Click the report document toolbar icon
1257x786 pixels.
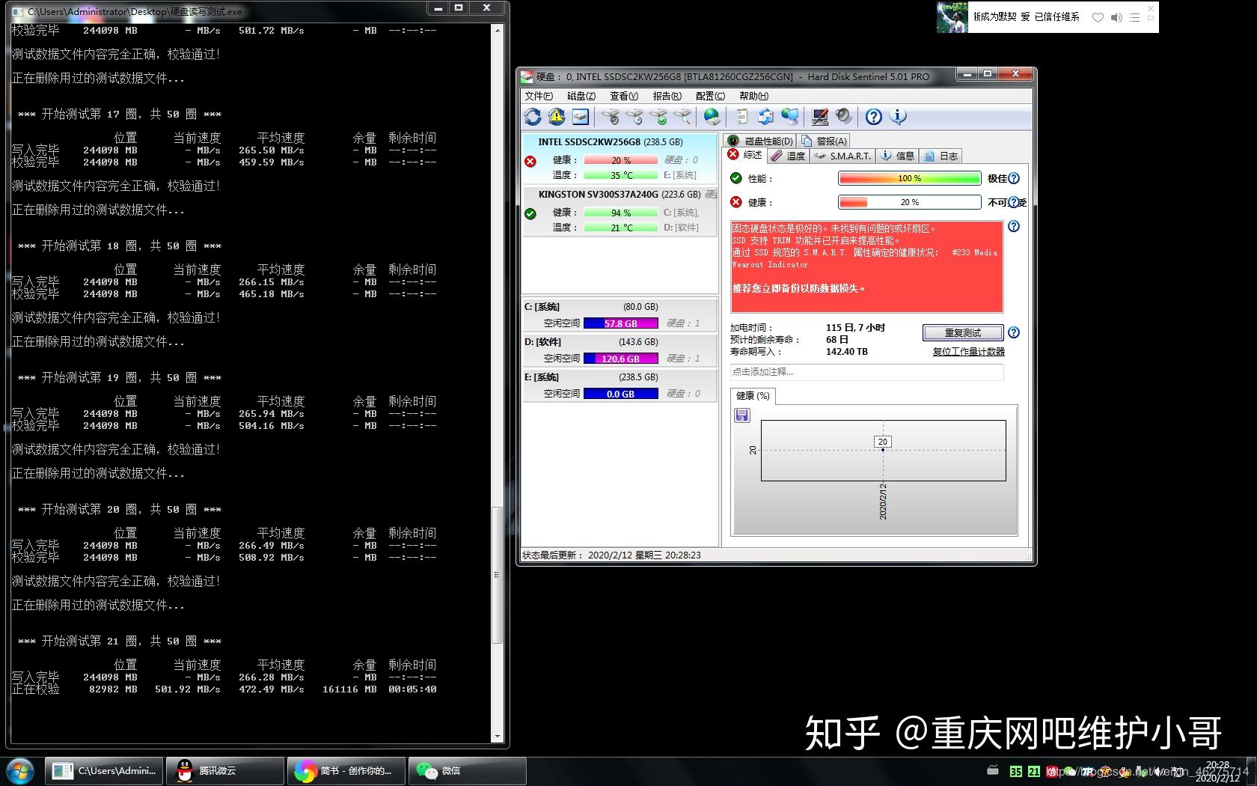741,117
